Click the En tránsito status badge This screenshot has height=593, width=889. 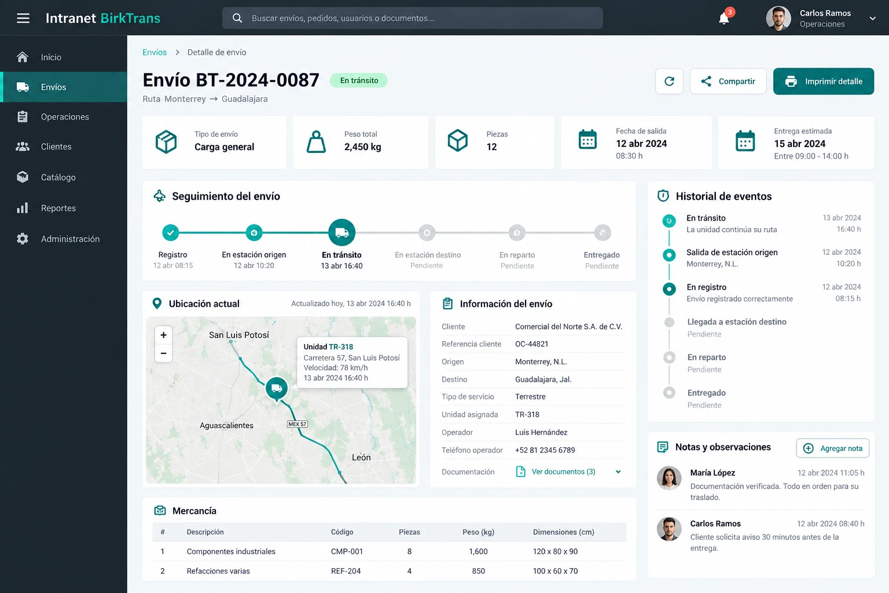(359, 80)
